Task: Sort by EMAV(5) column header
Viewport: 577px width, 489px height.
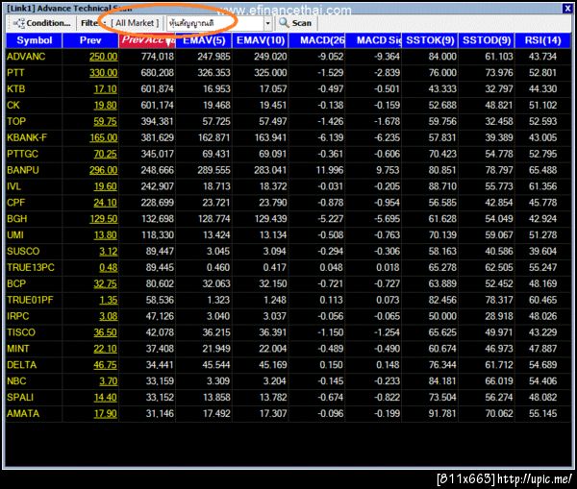Action: click(204, 40)
